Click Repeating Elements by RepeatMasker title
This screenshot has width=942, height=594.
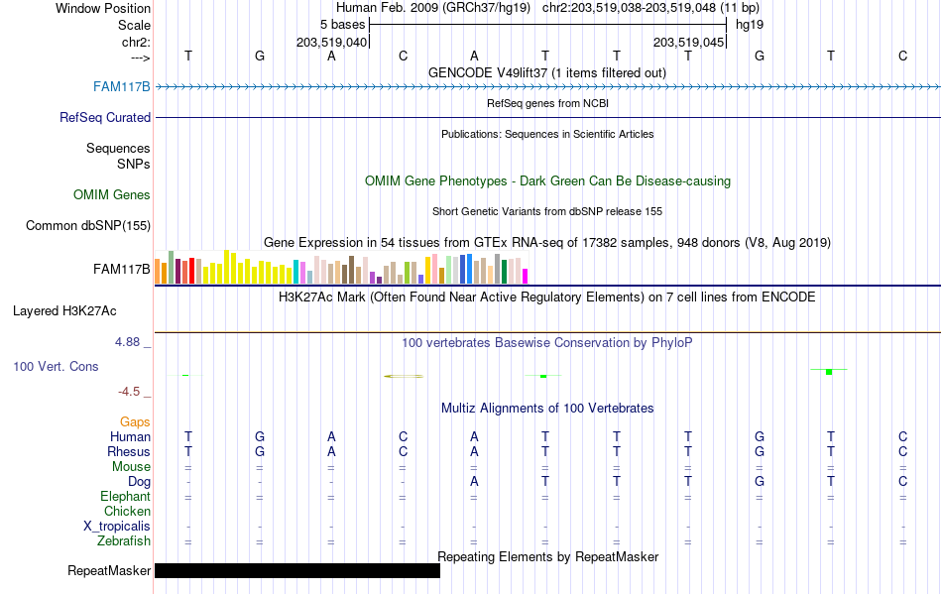[548, 557]
